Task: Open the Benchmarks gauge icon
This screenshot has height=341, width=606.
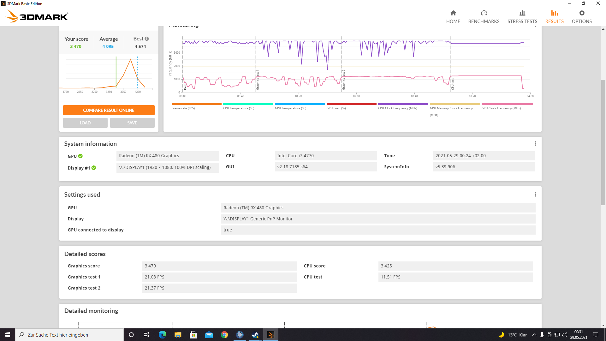Action: click(x=484, y=13)
